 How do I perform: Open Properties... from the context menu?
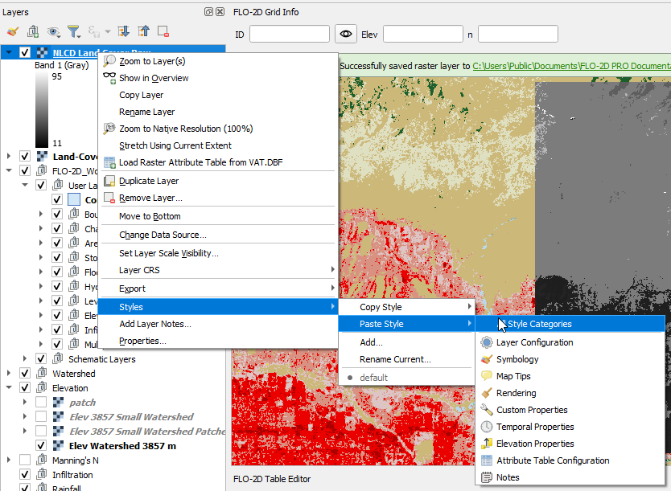142,341
